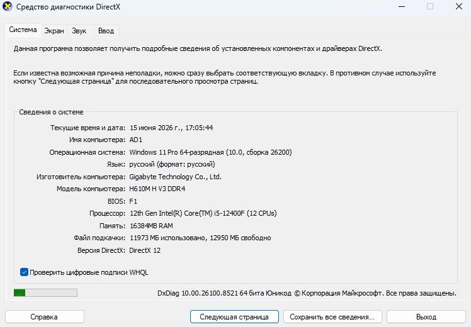Switch to the Система tab
Viewport: 471px width, 327px height.
tap(23, 30)
